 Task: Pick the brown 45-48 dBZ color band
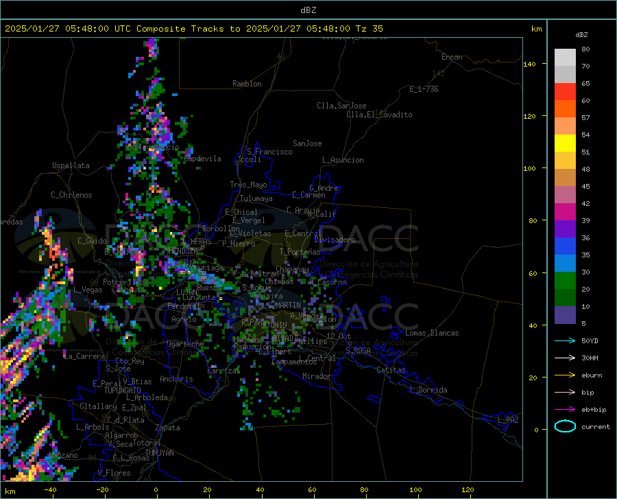(565, 178)
